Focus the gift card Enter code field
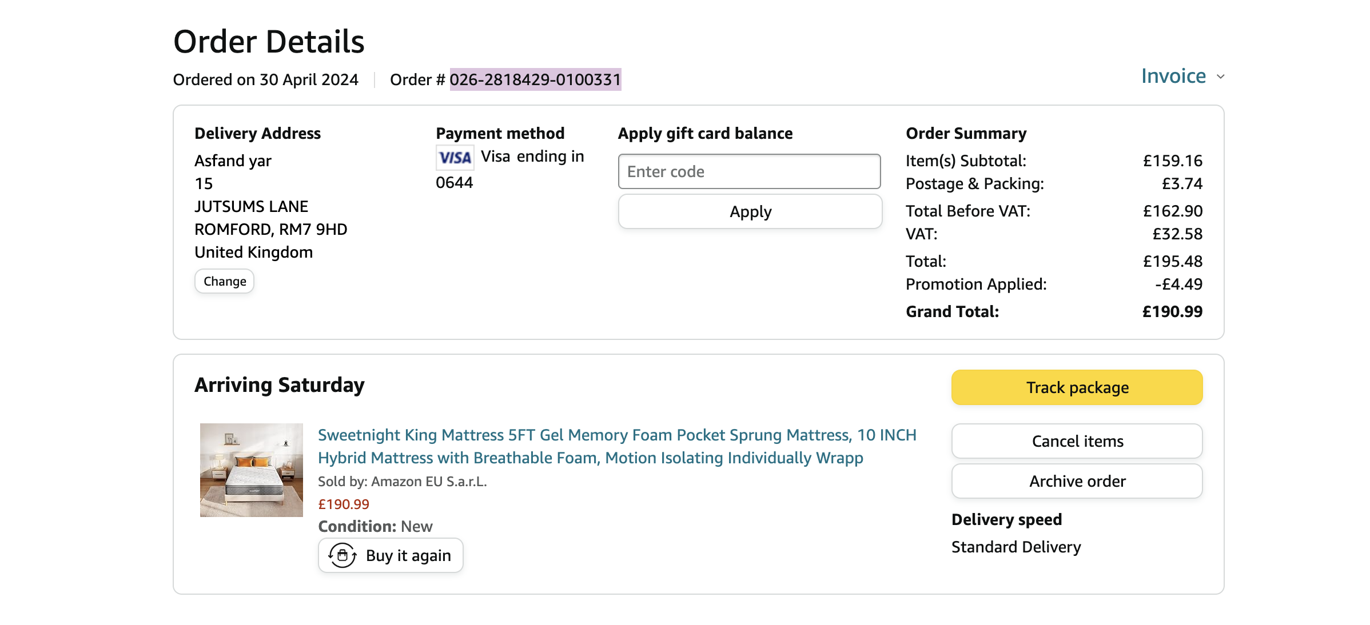 (x=749, y=171)
